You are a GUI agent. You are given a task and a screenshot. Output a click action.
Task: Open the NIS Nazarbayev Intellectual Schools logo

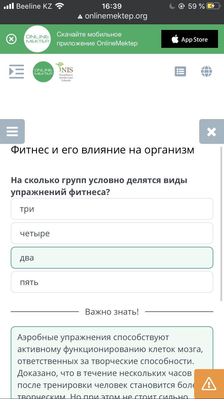(65, 72)
